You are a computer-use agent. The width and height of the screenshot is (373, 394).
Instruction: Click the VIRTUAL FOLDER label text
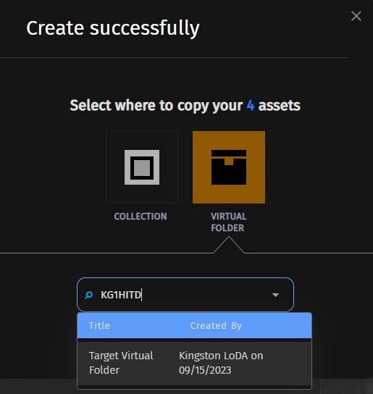coord(229,222)
